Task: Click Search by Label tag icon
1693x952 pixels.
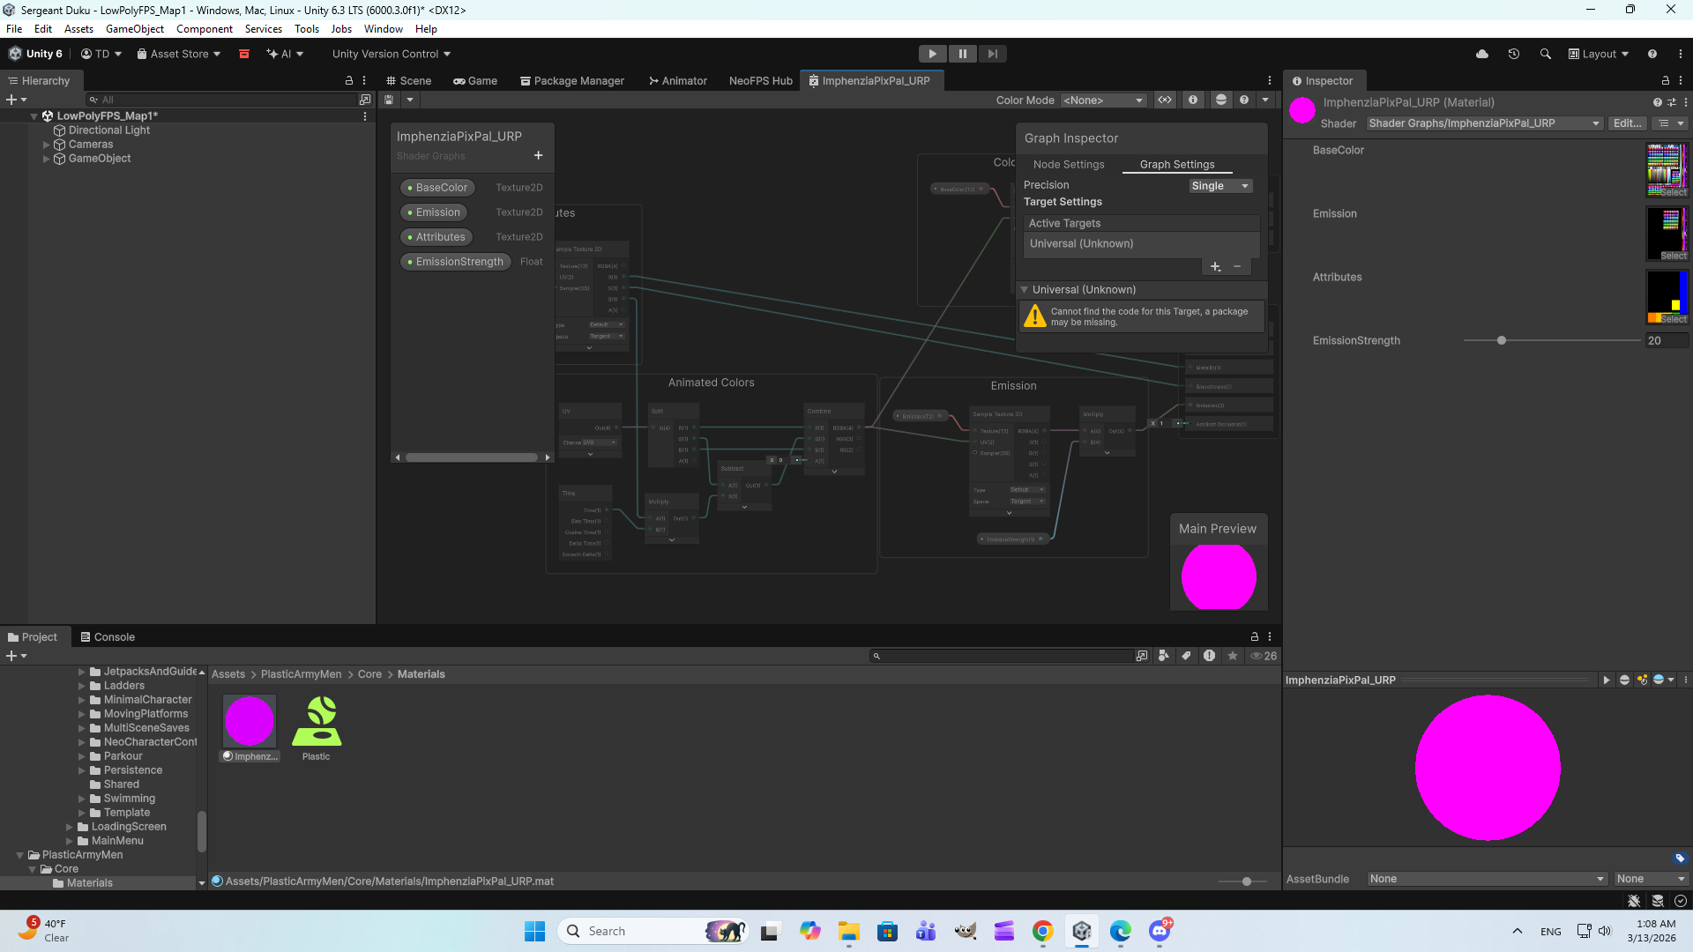Action: point(1187,656)
